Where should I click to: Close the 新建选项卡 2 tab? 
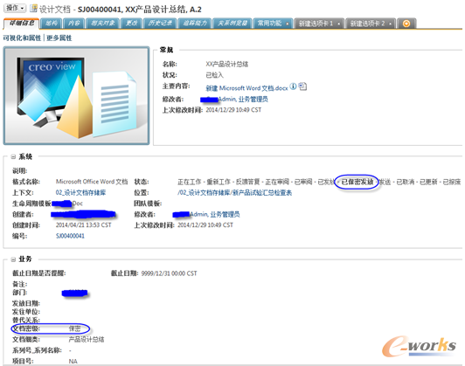(x=390, y=24)
